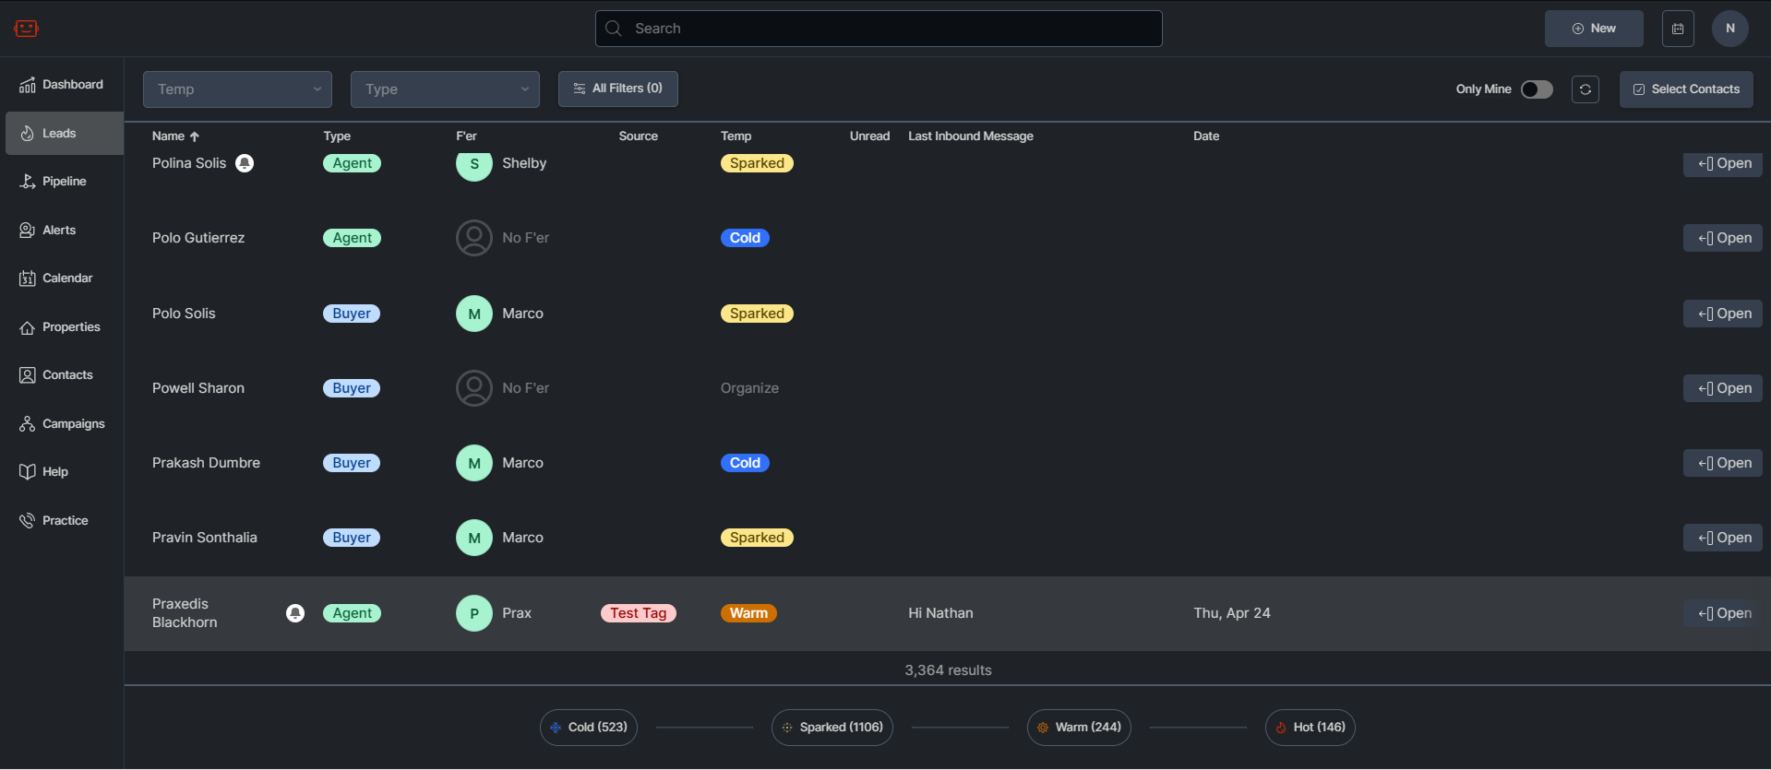
Task: Open the calendar icon in top bar
Action: pos(1677,29)
